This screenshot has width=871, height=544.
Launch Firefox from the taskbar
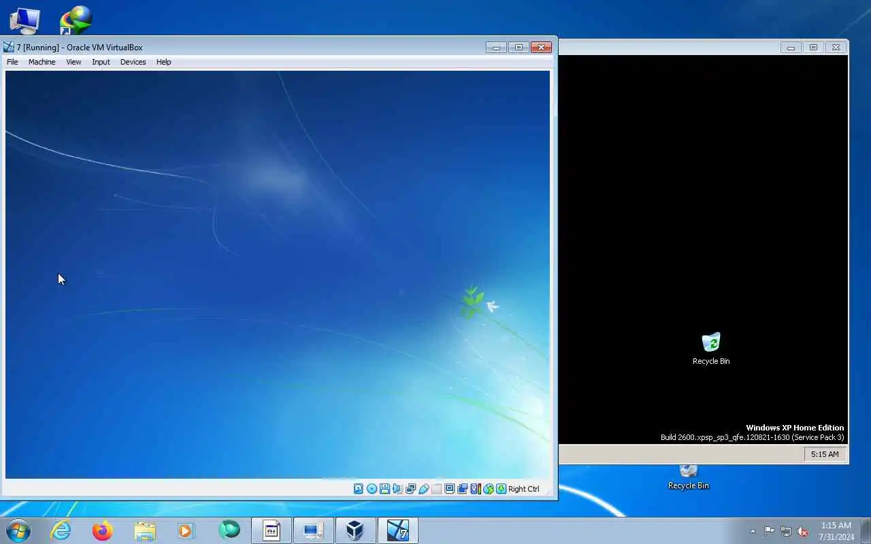(103, 530)
